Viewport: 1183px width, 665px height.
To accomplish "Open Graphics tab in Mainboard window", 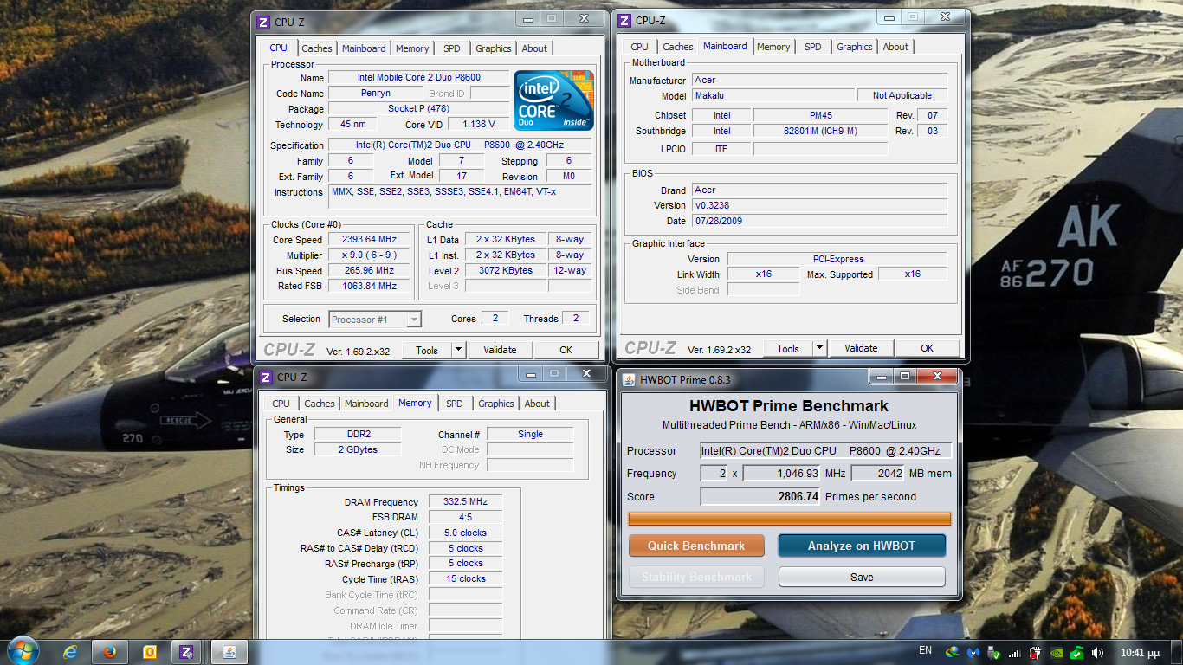I will (x=855, y=47).
